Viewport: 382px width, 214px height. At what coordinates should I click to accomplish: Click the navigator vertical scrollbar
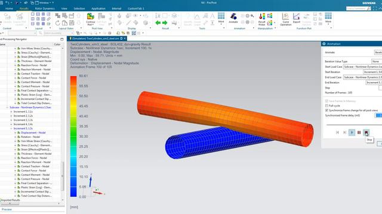point(62,176)
